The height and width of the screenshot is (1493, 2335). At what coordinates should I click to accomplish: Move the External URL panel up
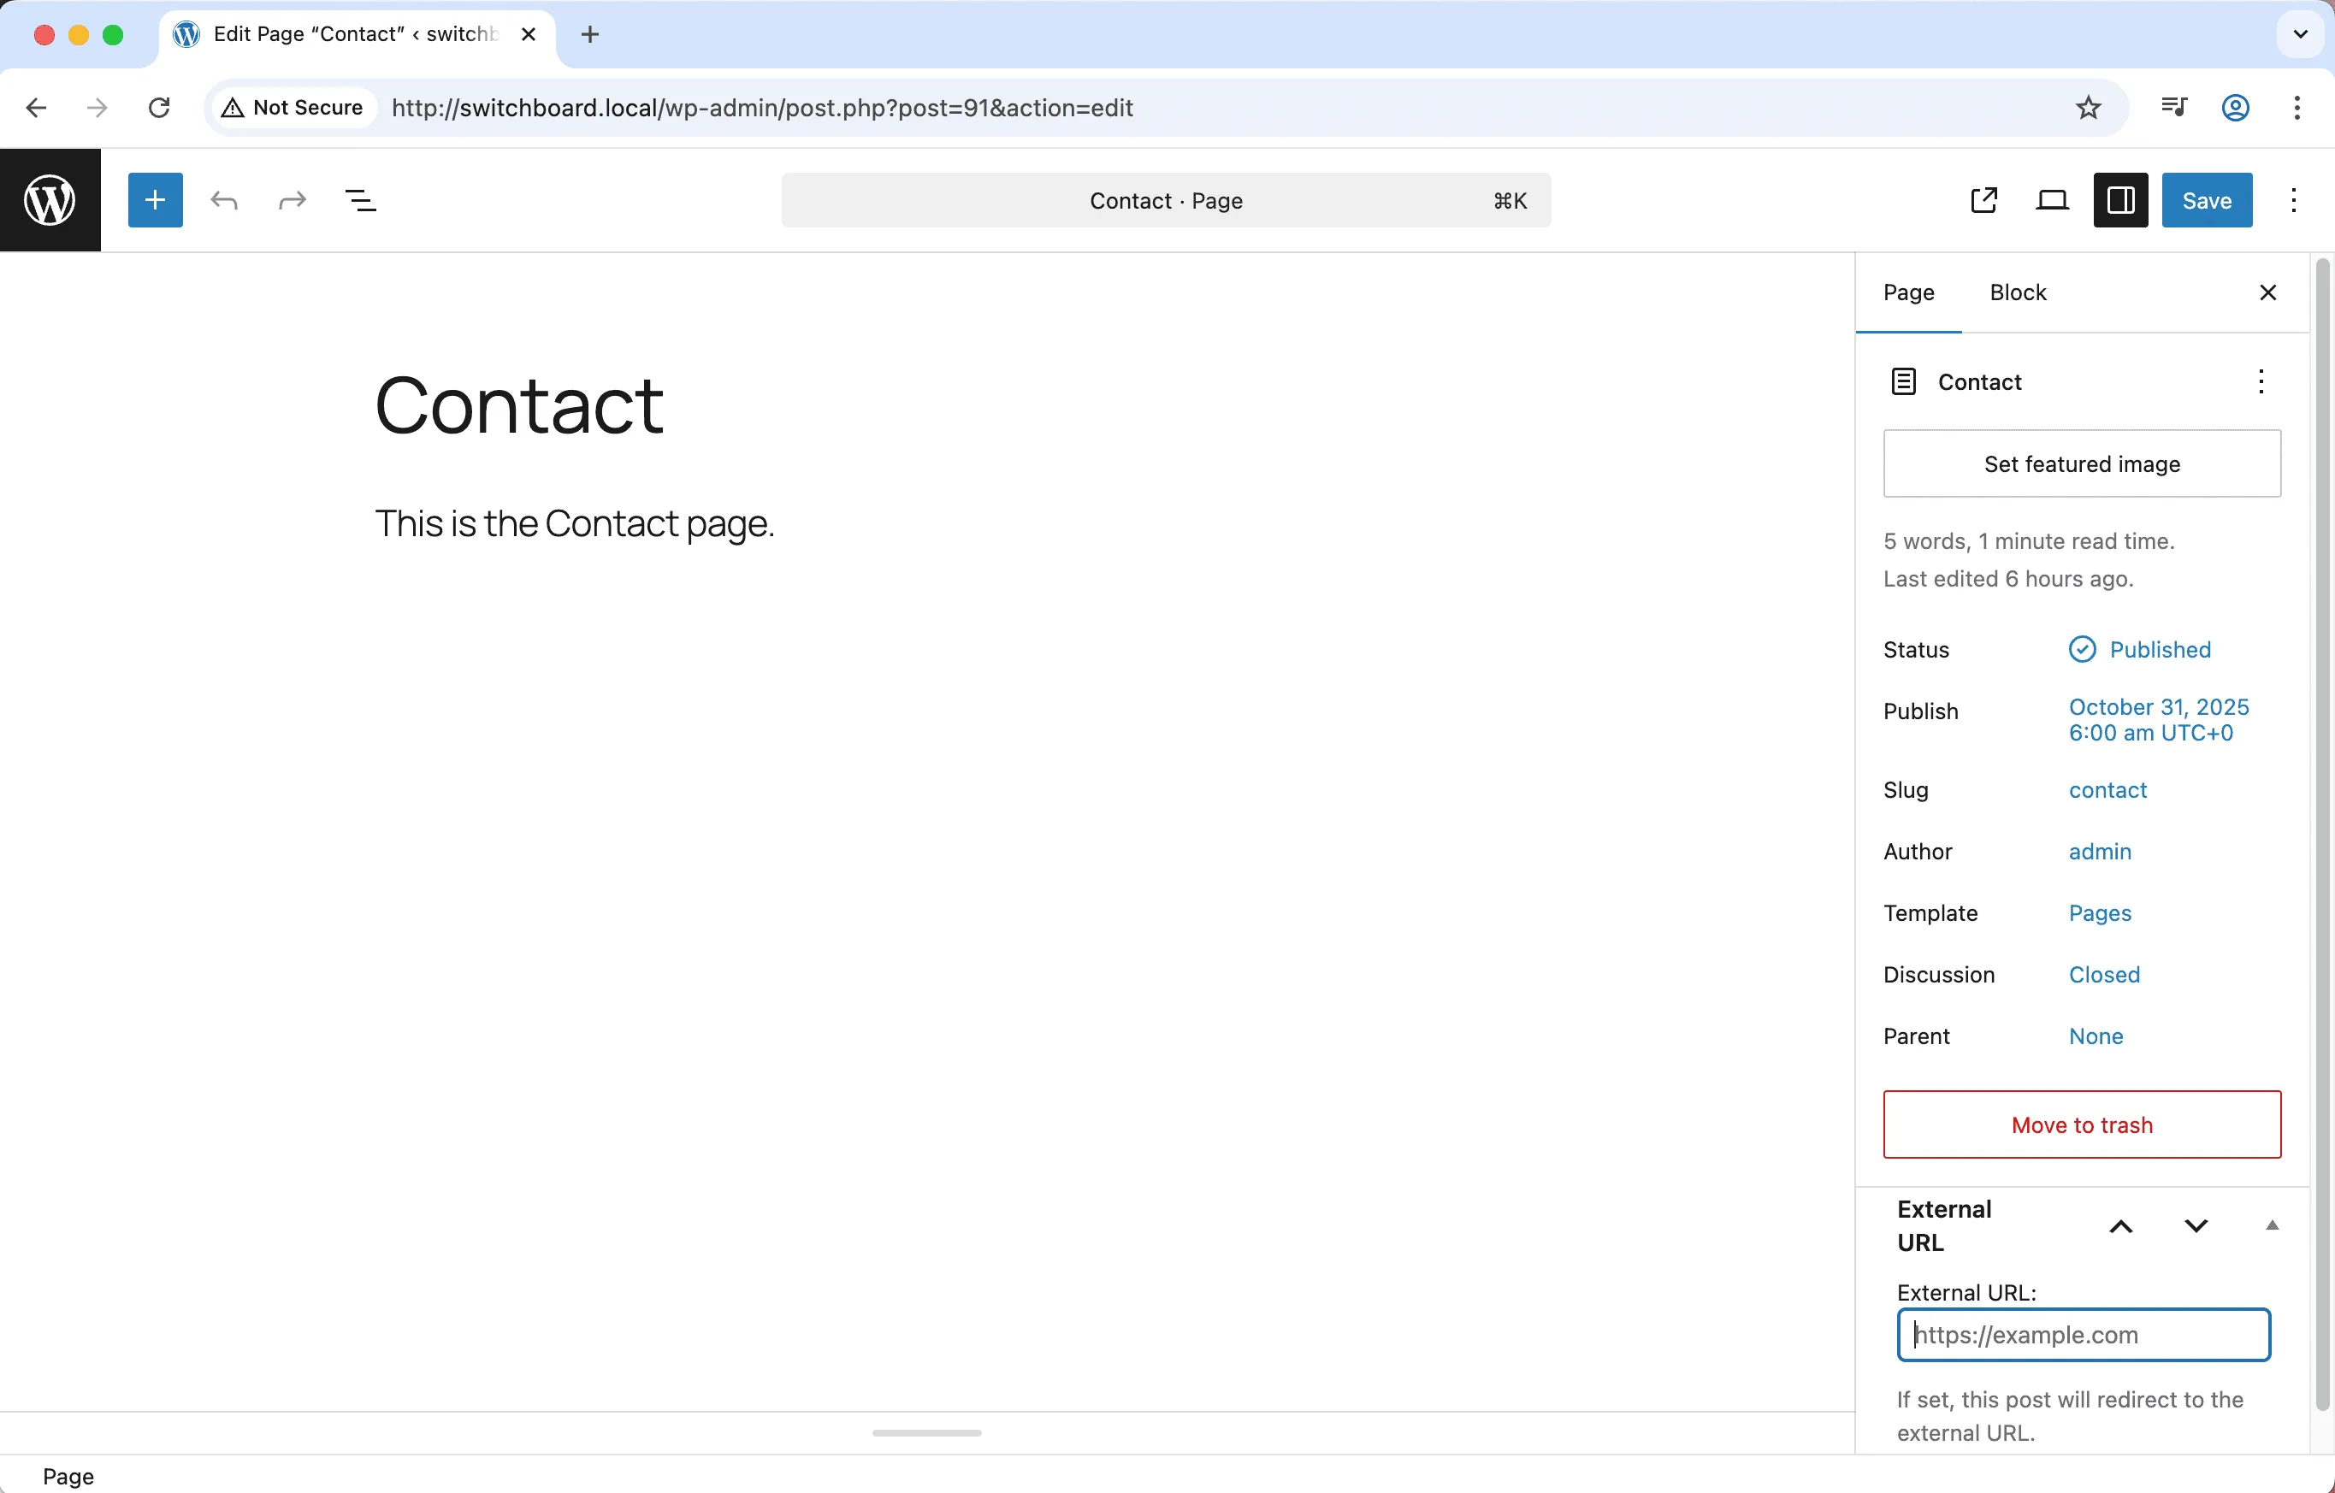tap(2122, 1225)
